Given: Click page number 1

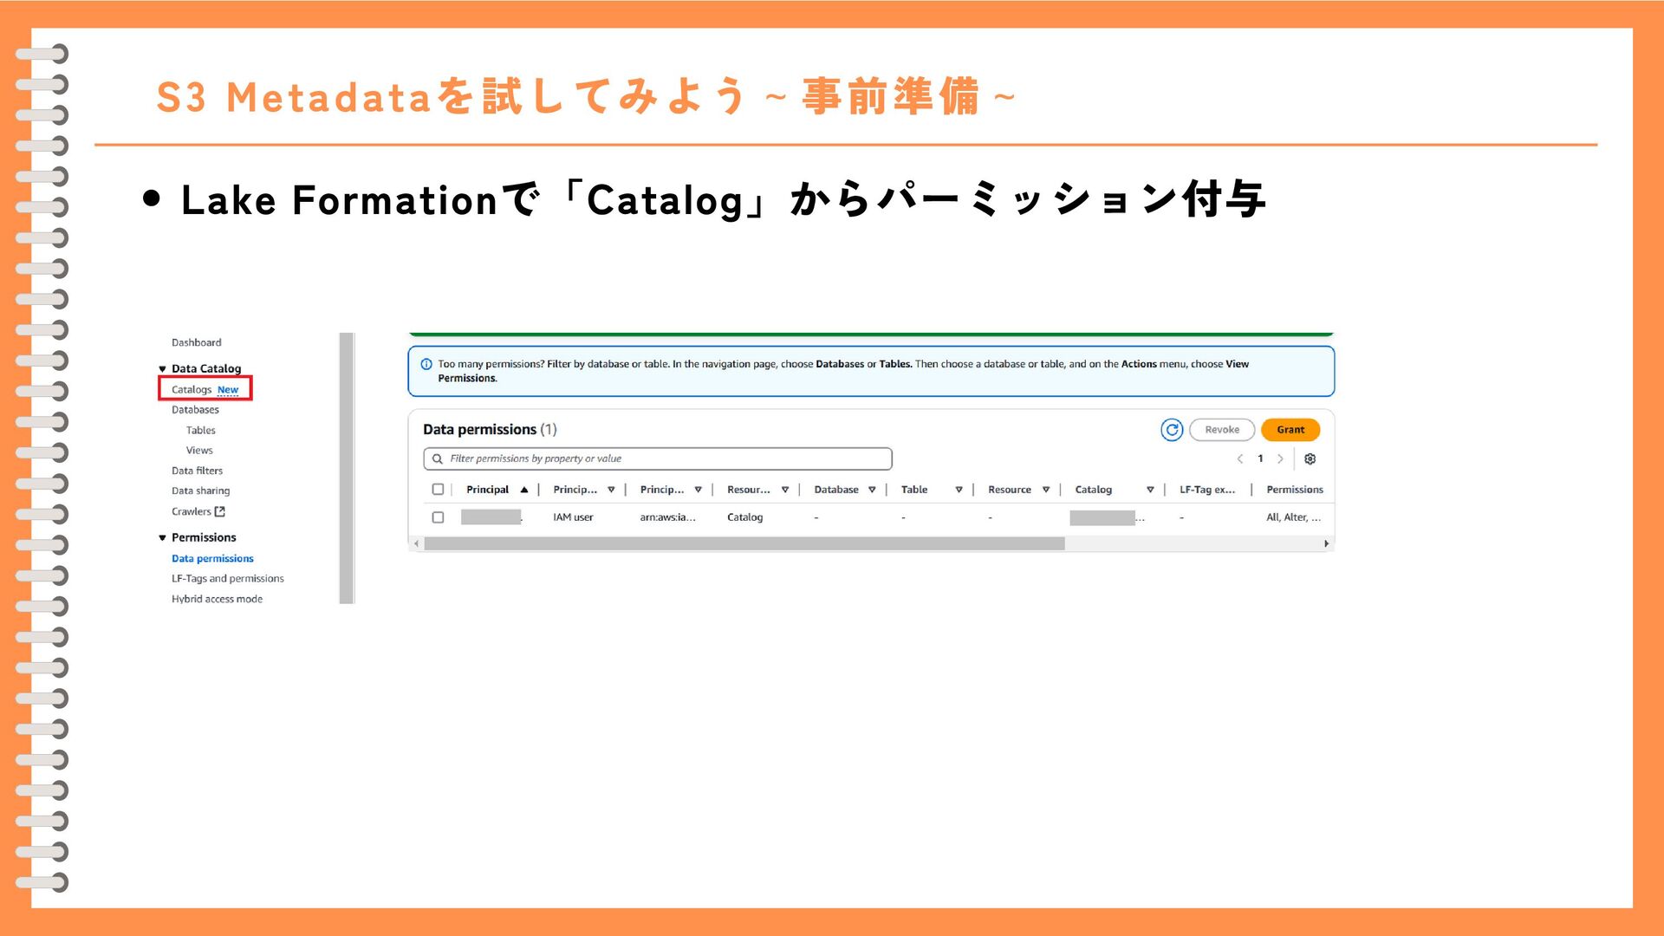Looking at the screenshot, I should [1260, 458].
